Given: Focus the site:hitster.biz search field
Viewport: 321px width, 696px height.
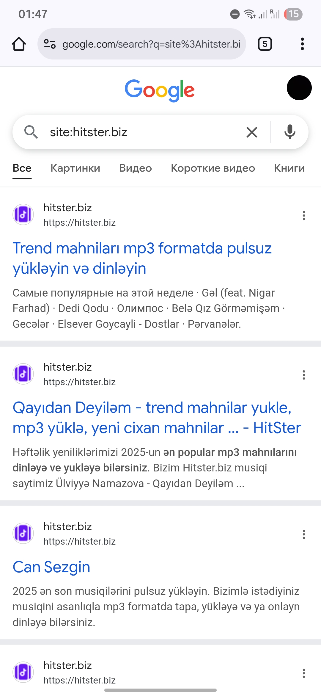Looking at the screenshot, I should pos(143,132).
